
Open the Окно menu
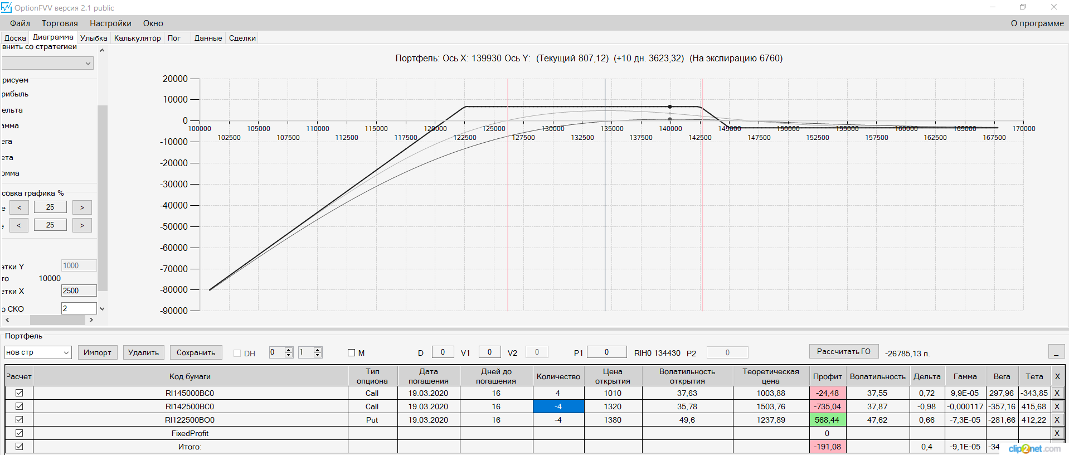153,23
